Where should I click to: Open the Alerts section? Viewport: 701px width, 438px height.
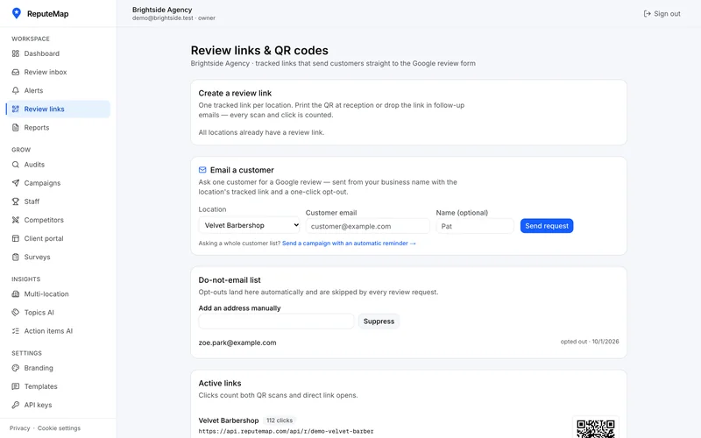pos(58,91)
